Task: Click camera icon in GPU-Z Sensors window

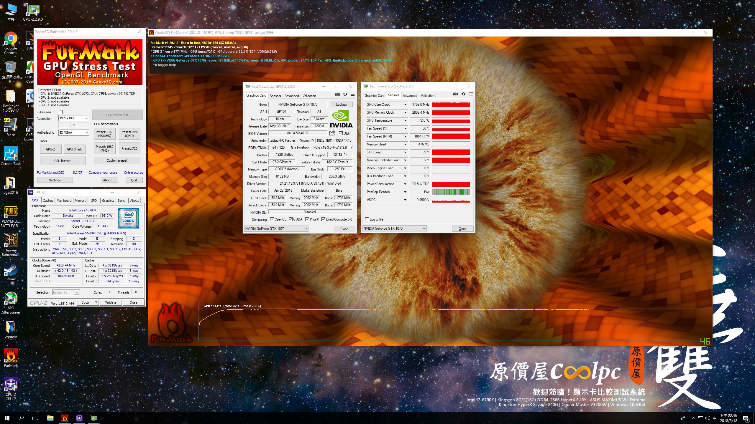Action: (x=456, y=94)
